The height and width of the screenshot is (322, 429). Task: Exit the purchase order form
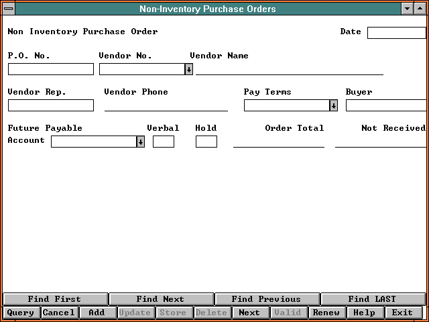pos(402,313)
